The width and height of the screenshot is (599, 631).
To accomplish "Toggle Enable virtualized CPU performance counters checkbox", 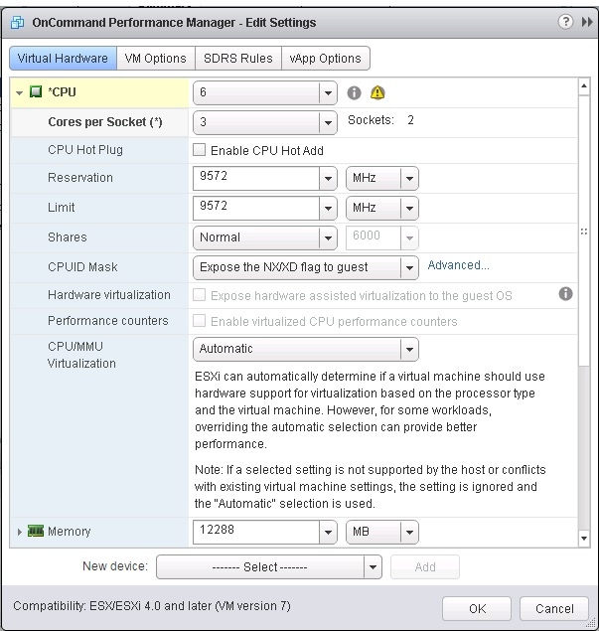I will coord(199,321).
